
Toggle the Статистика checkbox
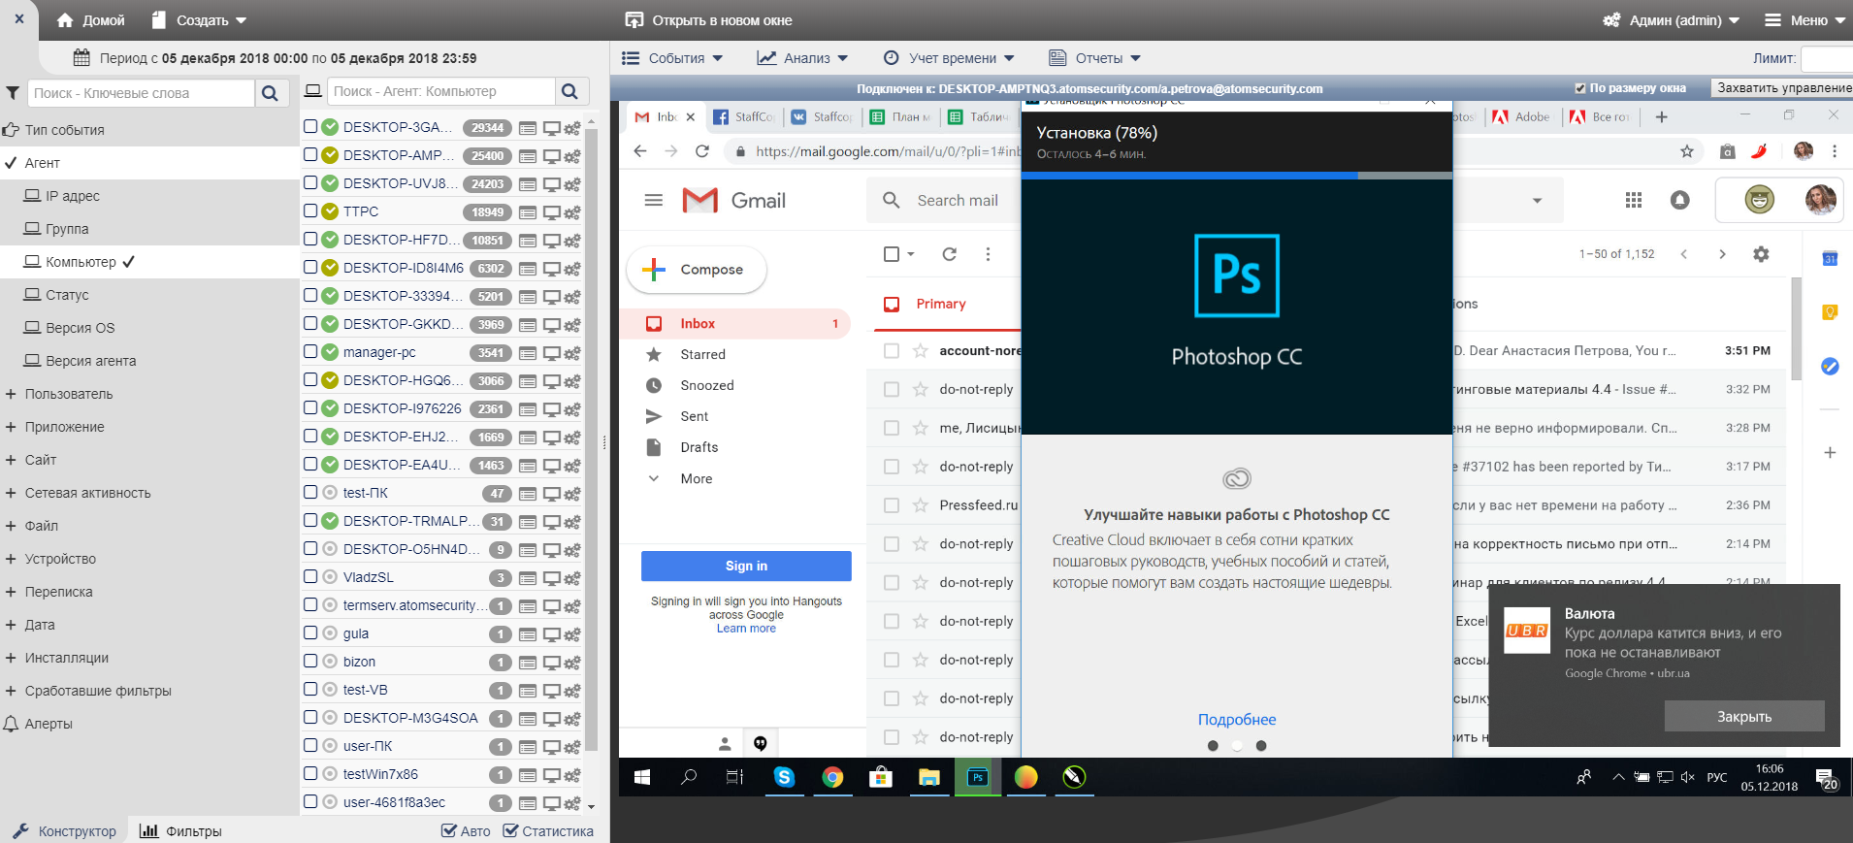[510, 830]
